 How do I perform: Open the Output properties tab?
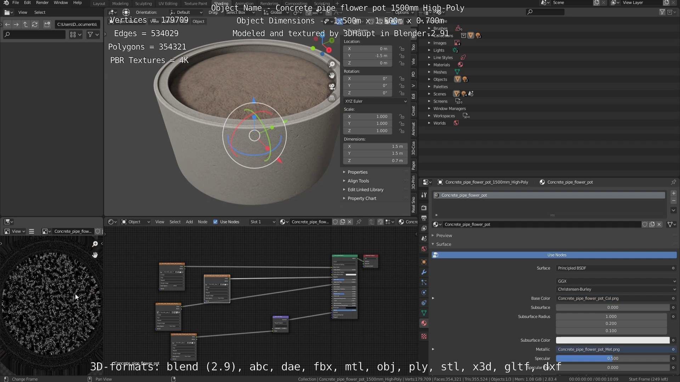[x=424, y=218]
